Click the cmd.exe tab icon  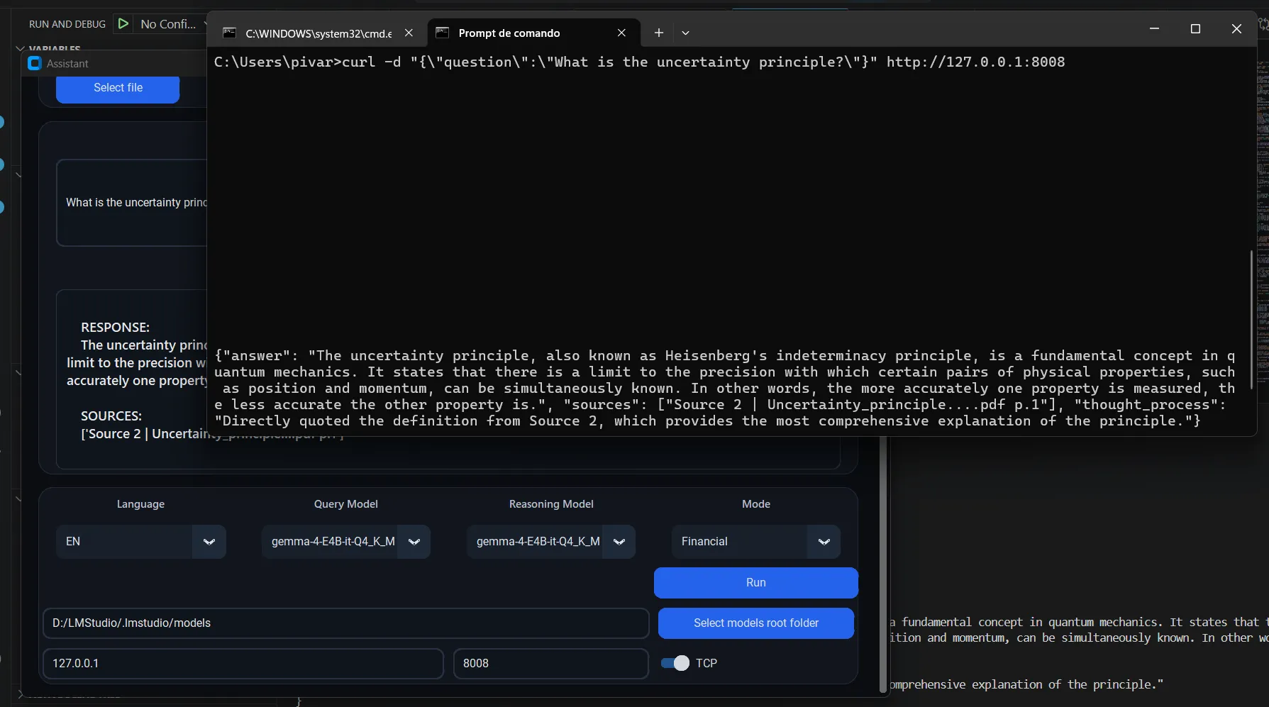point(229,33)
